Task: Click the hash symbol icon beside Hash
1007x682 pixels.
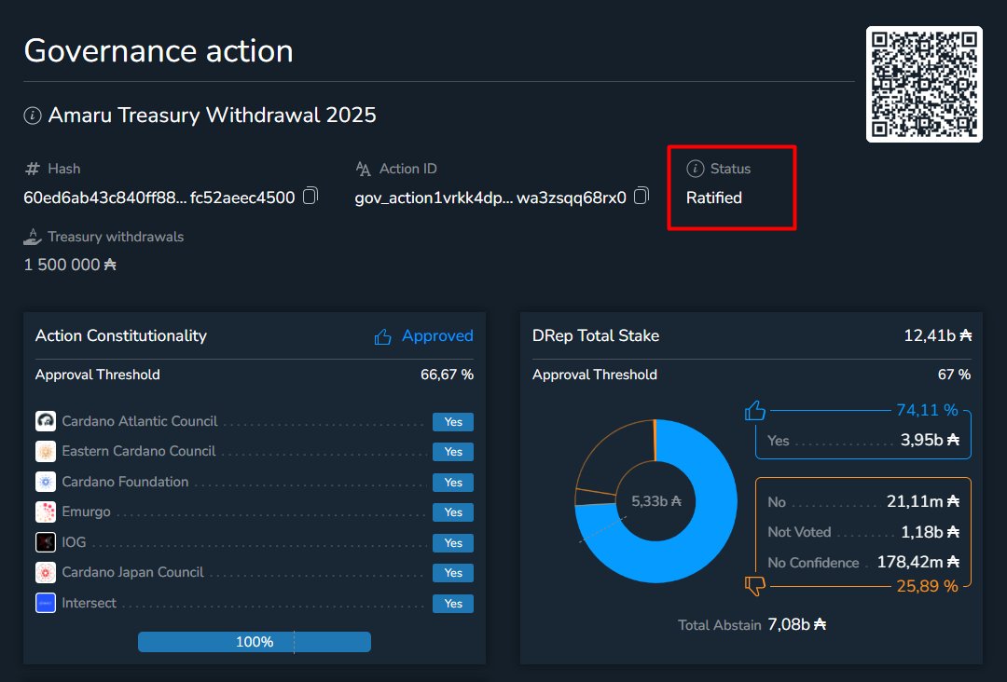Action: (x=32, y=169)
